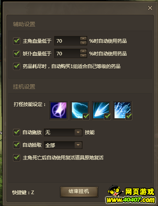
Task: Decrease 妖仆血量 percentage with down arrow
Action: coord(83,56)
